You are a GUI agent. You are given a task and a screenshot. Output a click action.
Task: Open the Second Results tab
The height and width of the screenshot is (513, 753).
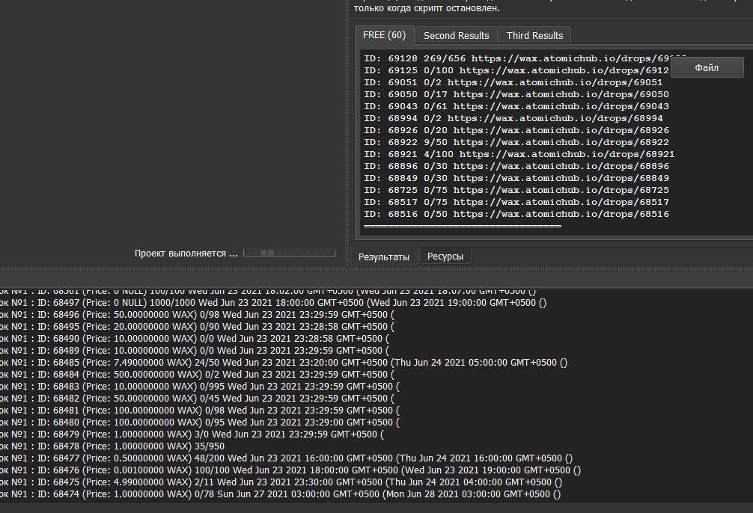(x=457, y=35)
